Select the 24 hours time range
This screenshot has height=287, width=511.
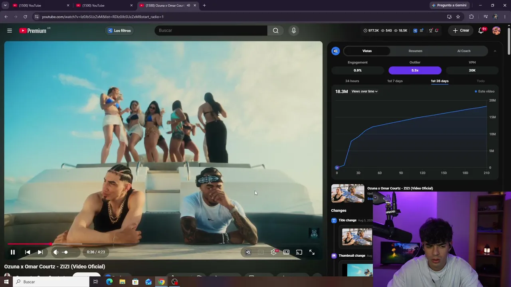[352, 81]
